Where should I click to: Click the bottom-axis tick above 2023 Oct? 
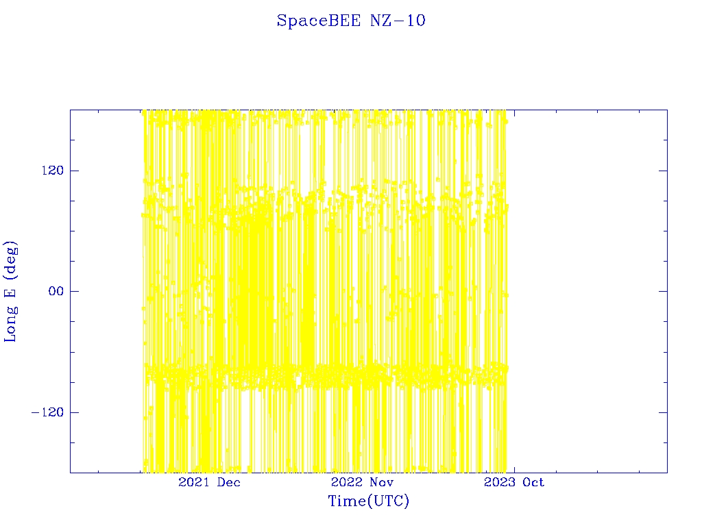(514, 468)
